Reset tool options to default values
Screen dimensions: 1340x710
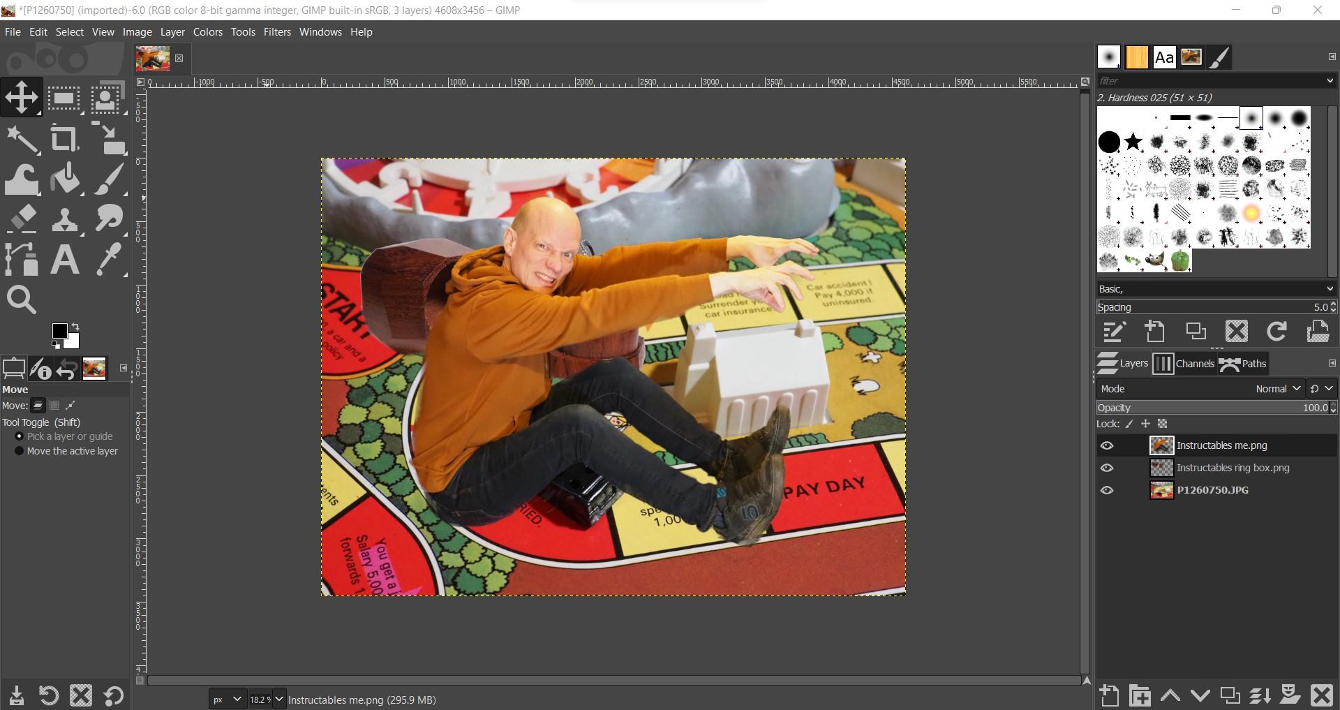coord(113,695)
